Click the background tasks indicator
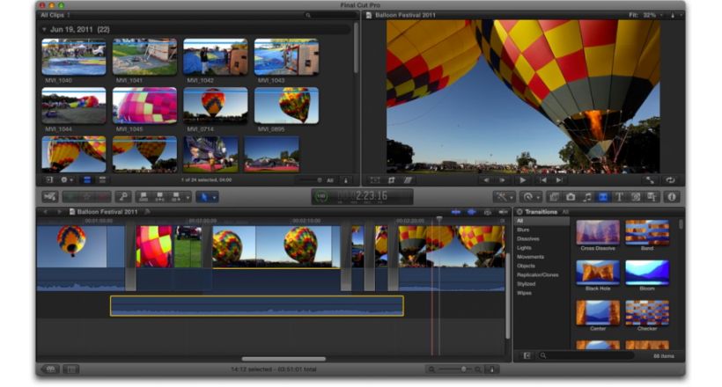The height and width of the screenshot is (387, 722). tap(321, 196)
